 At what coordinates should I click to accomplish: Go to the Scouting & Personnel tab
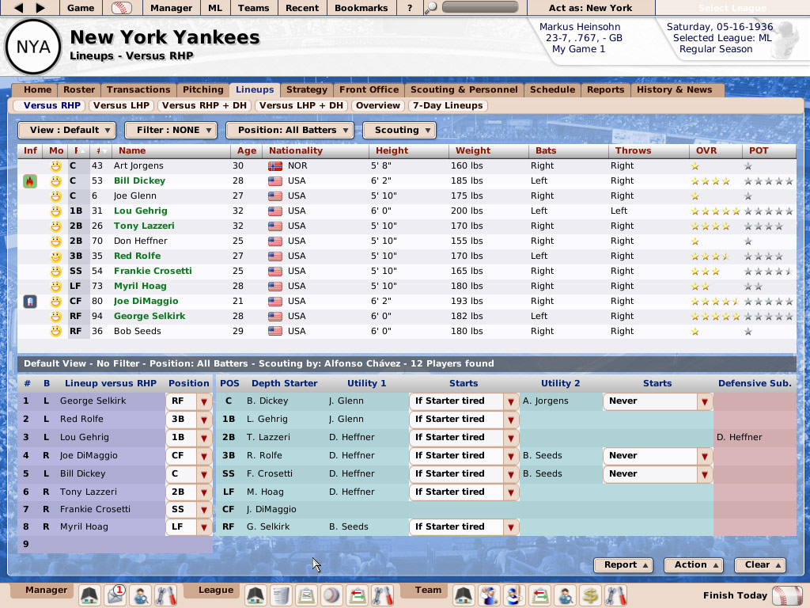point(463,89)
